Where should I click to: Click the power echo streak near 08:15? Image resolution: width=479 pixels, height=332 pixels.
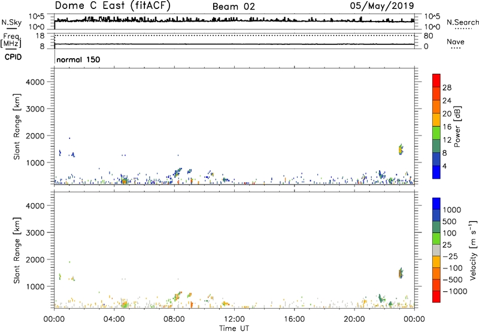177,173
